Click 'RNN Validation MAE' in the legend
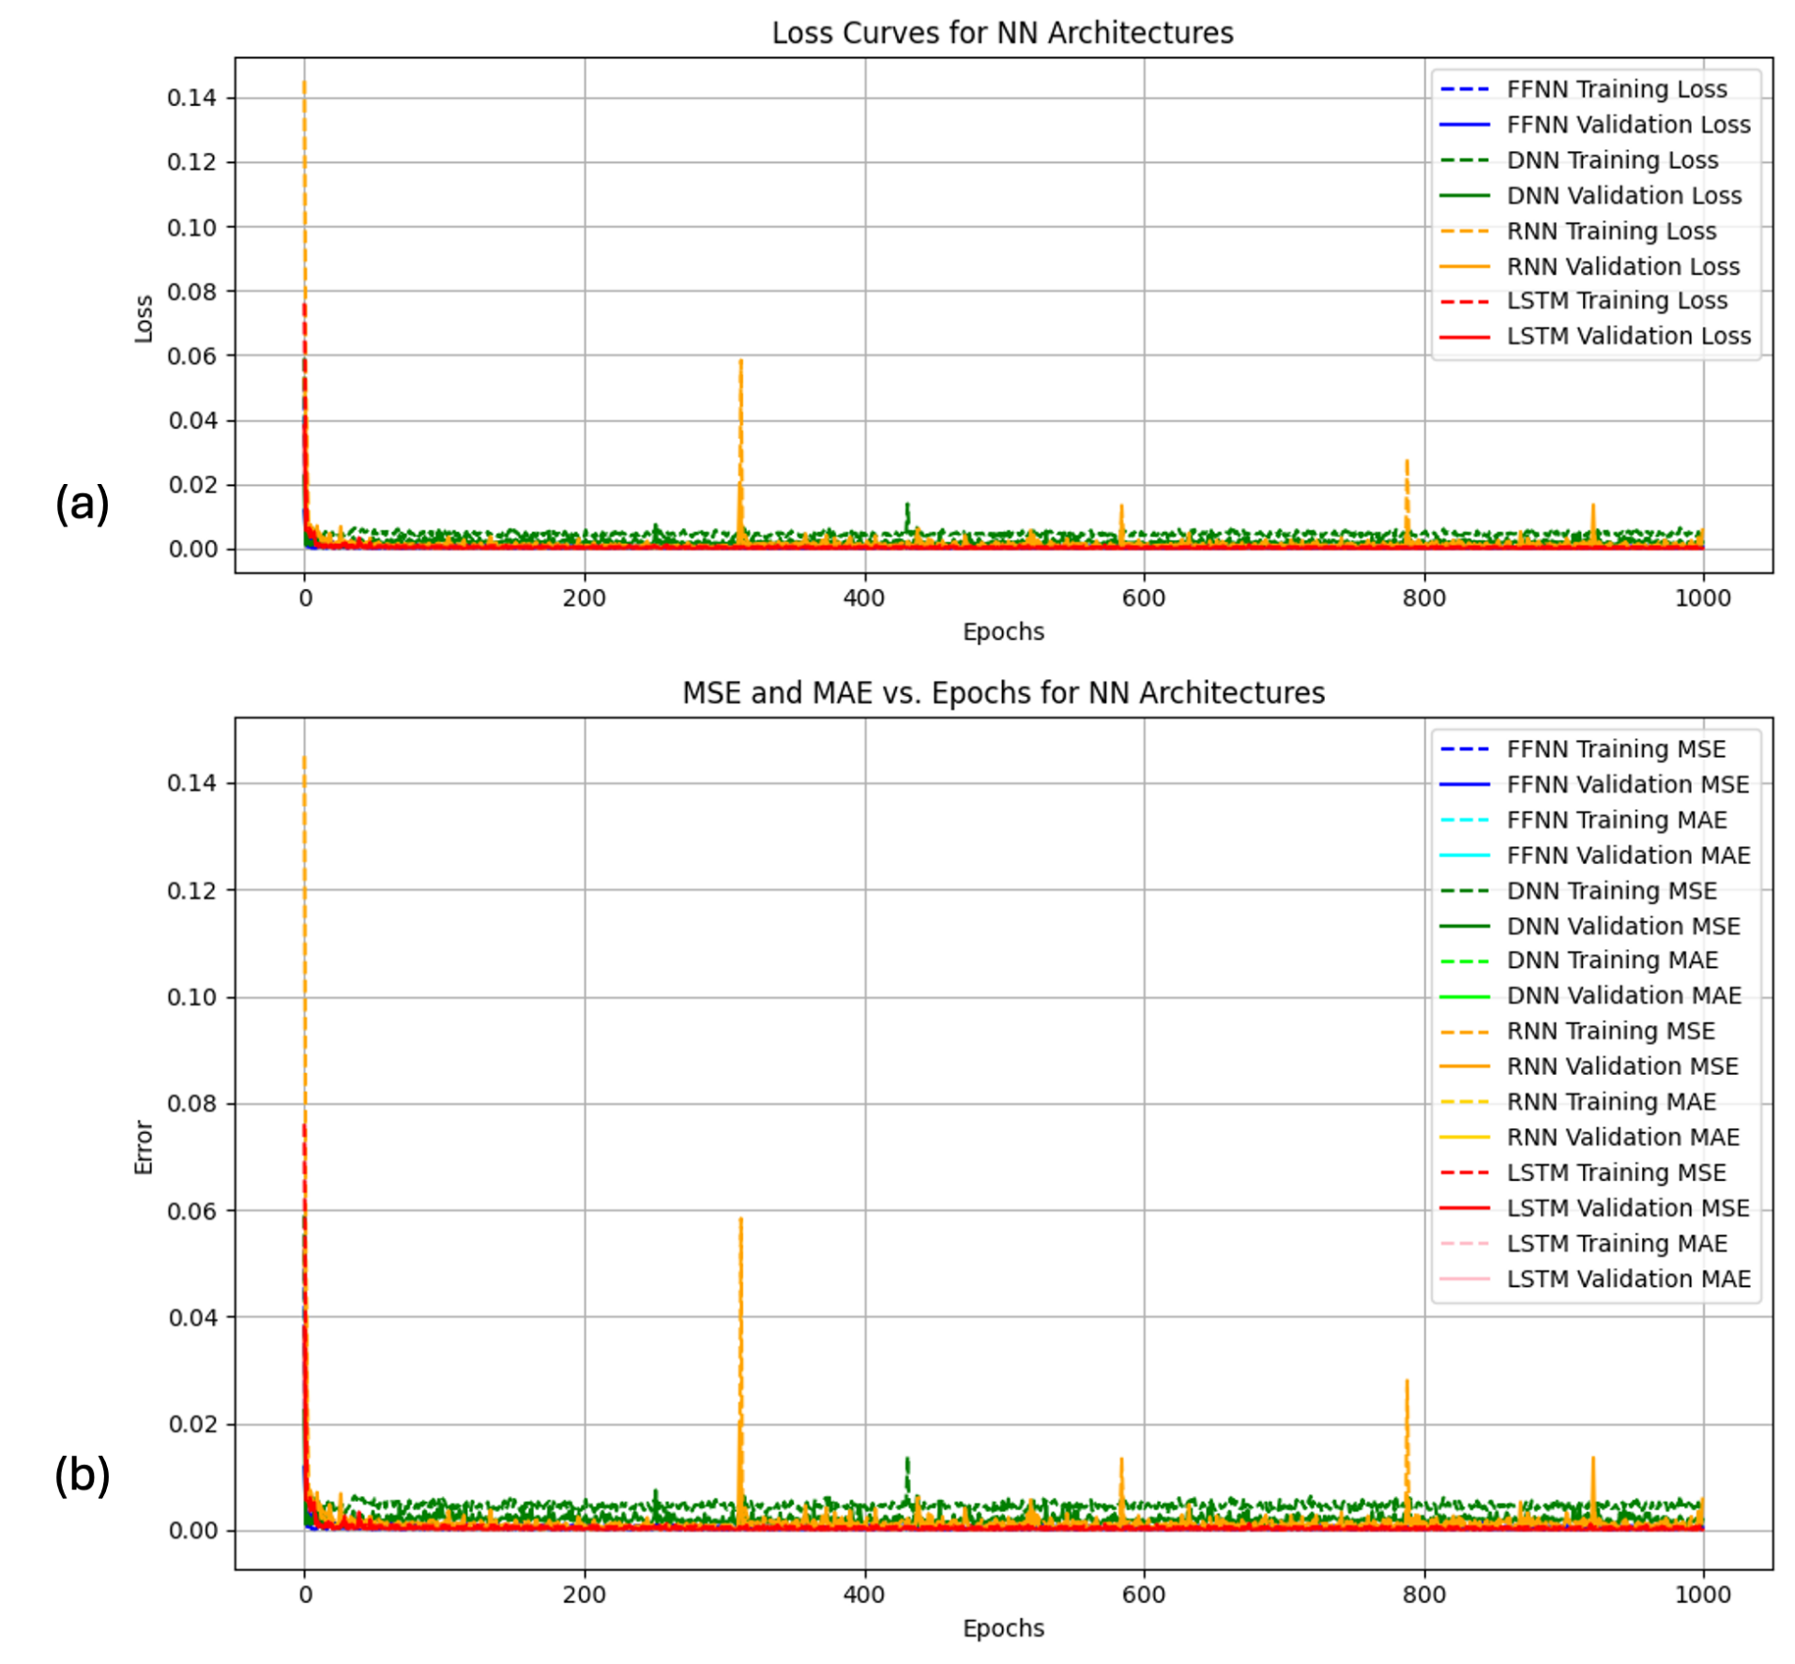 (1590, 1138)
